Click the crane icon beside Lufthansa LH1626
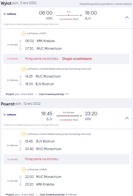 24,169
